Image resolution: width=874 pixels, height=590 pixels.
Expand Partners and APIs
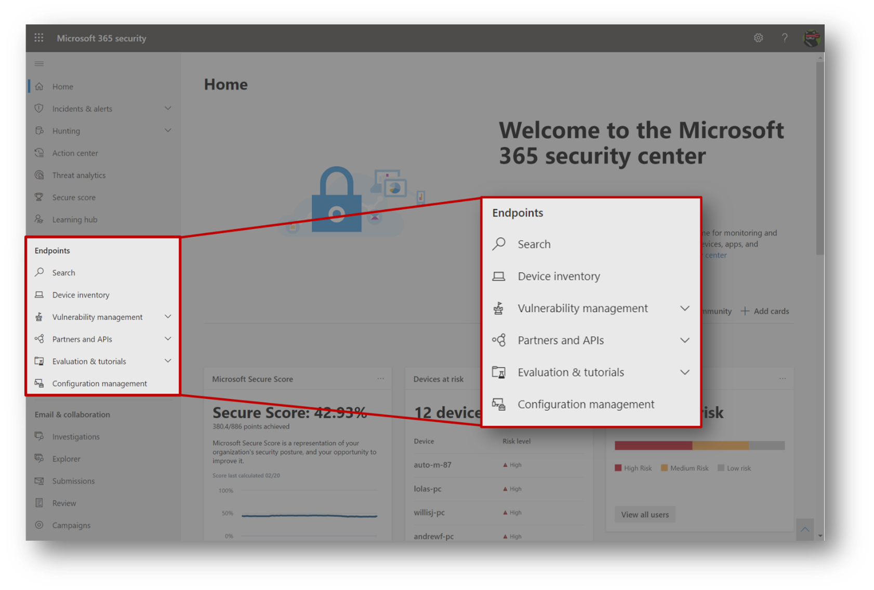(x=168, y=339)
